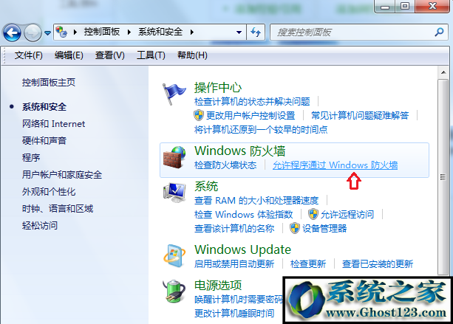Click 系统和安全 breadcrumb in address bar
Image resolution: width=453 pixels, height=324 pixels.
click(x=160, y=32)
